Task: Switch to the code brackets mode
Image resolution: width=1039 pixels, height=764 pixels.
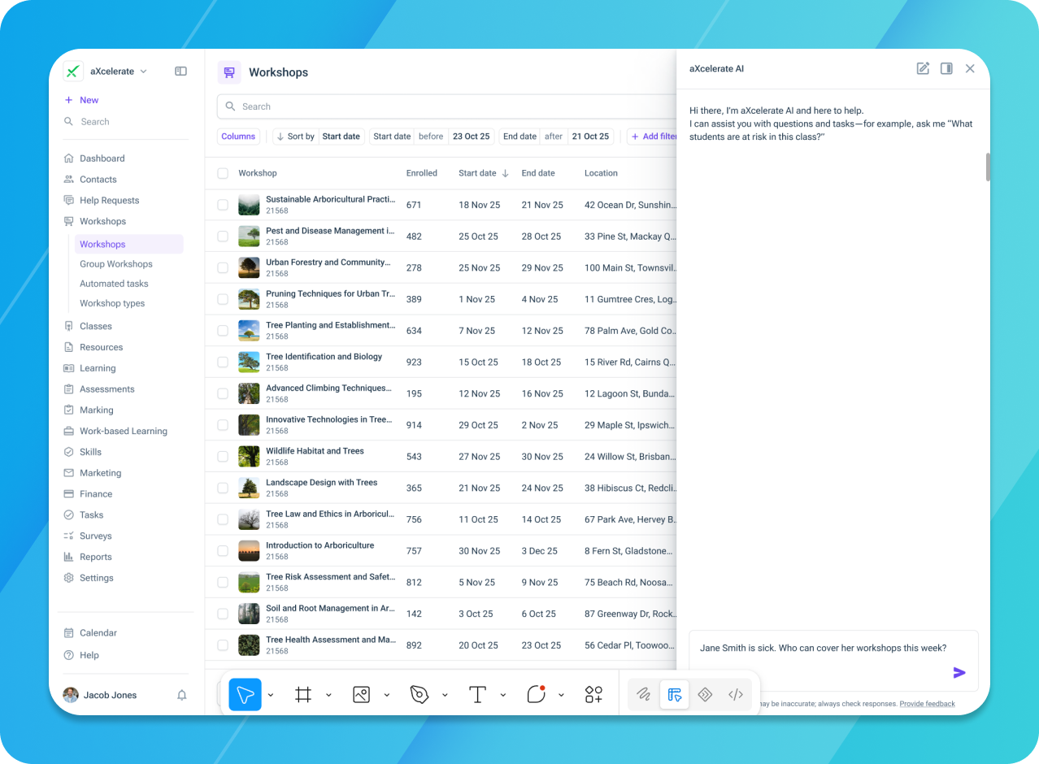Action: click(x=736, y=694)
